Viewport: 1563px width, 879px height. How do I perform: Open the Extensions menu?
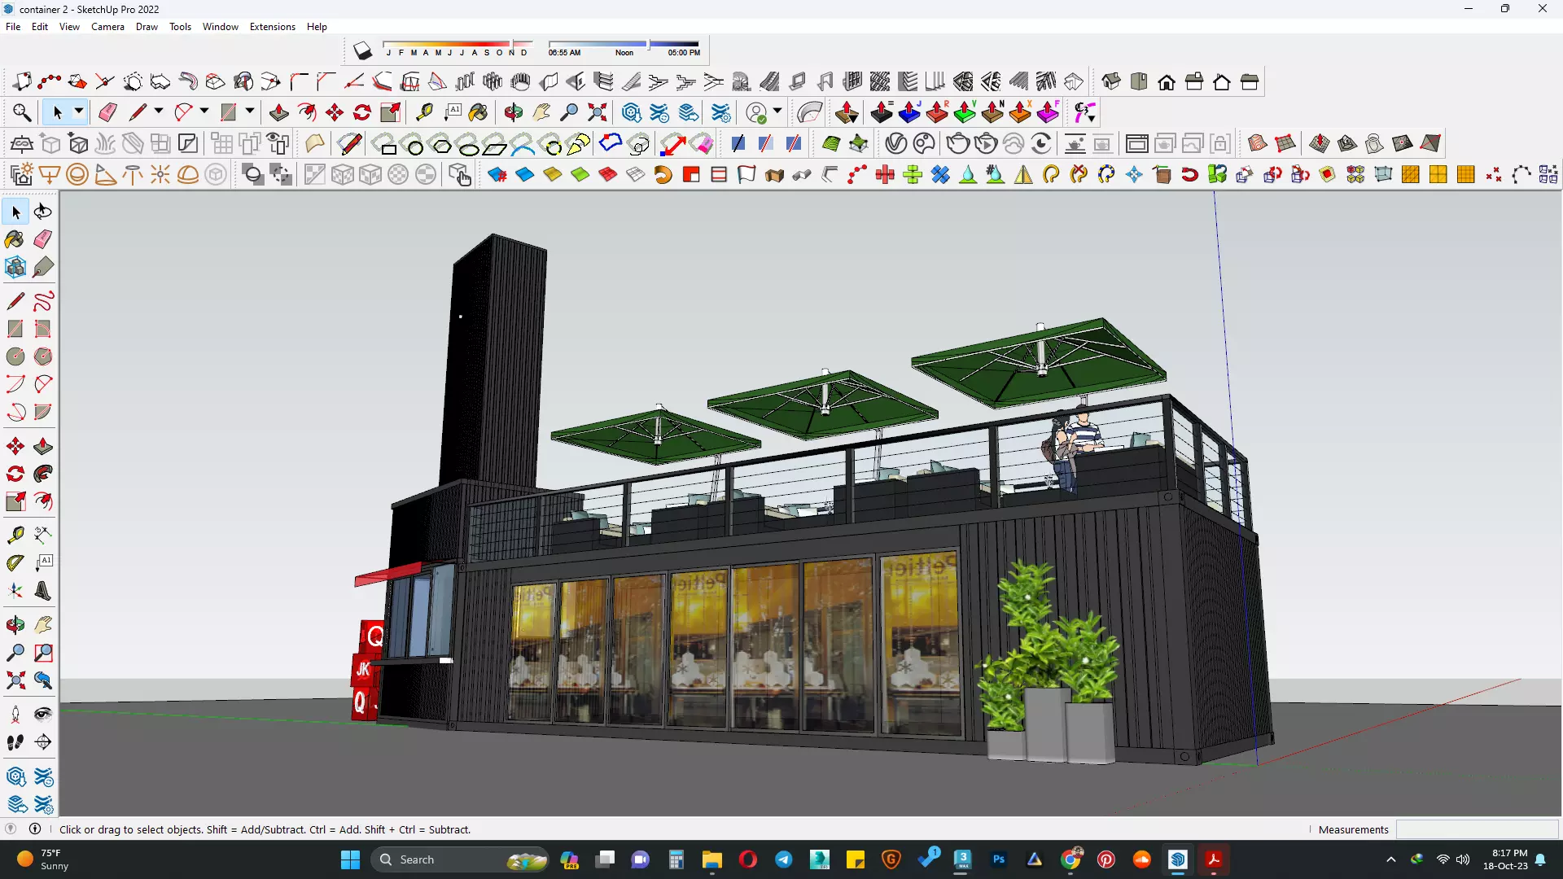point(272,27)
